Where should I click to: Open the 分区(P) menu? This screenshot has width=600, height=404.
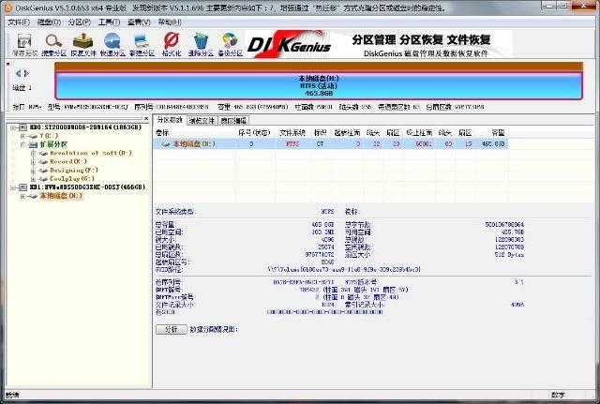[x=79, y=22]
